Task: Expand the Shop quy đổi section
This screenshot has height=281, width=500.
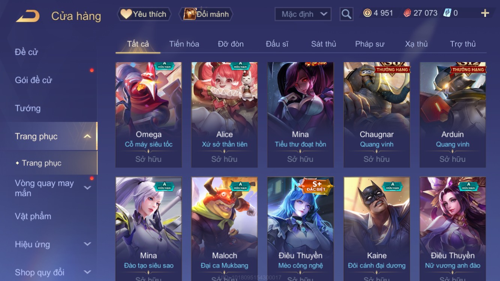Action: (87, 272)
